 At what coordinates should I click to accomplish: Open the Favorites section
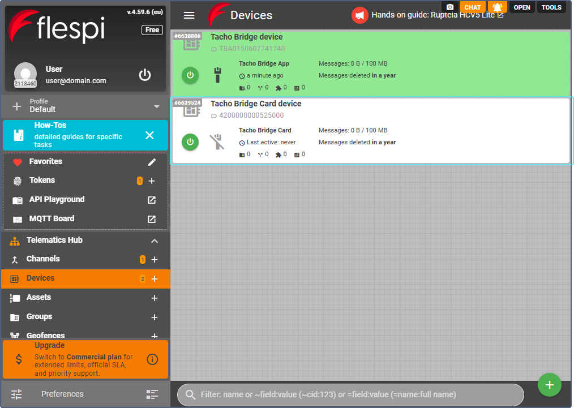coord(46,161)
